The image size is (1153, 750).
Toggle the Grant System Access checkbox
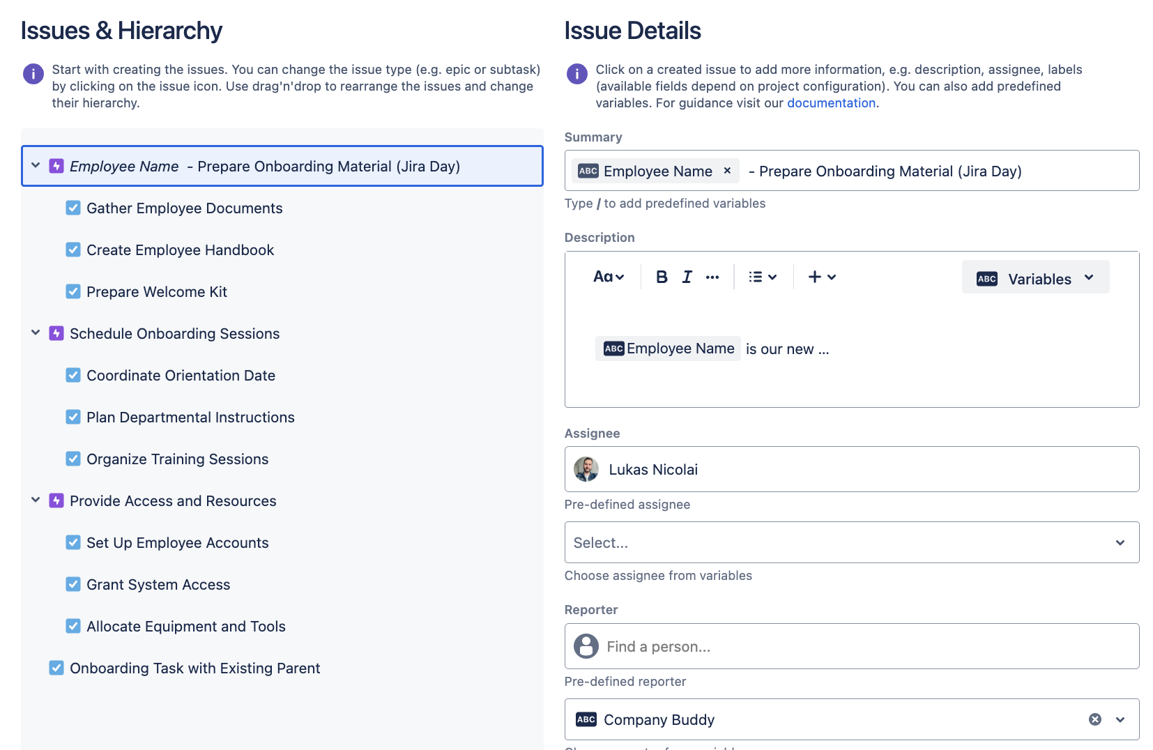(x=73, y=584)
